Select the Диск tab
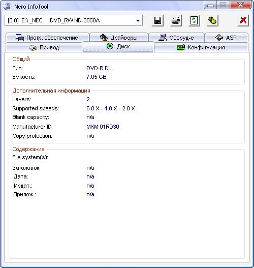254x268 pixels. click(118, 46)
